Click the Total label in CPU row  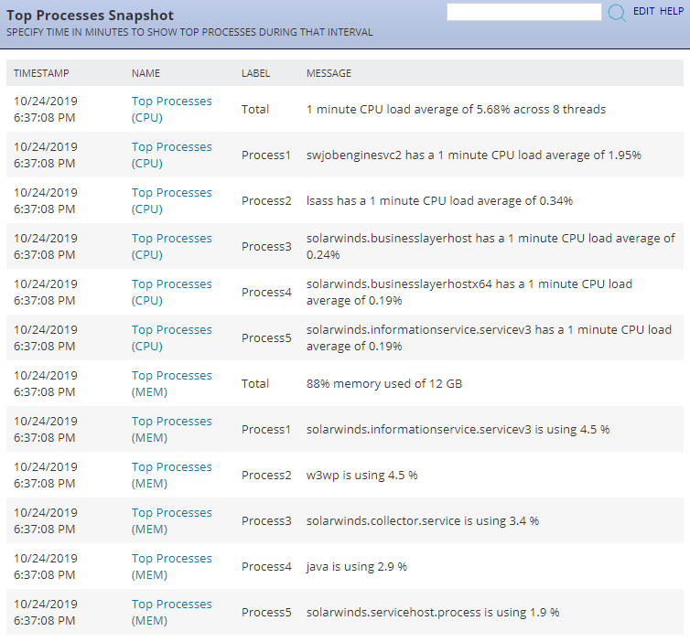[255, 109]
